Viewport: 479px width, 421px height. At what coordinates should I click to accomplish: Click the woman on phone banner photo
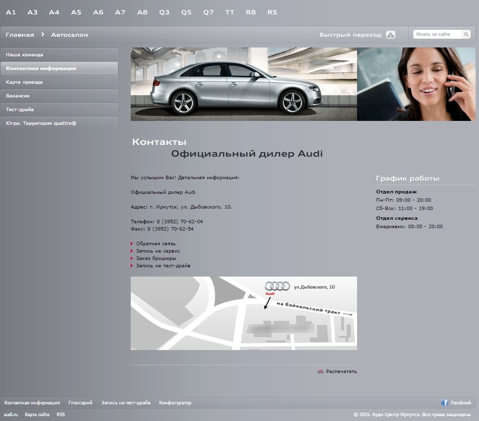(x=416, y=84)
